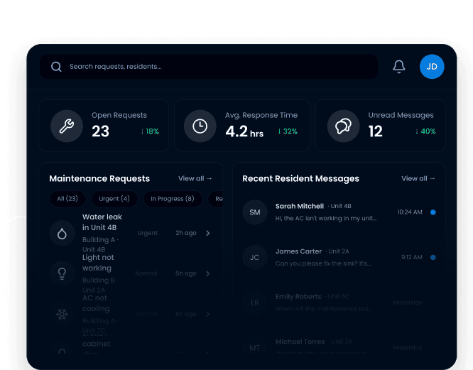This screenshot has height=370, width=473.
Task: Click the 18% decrease indicator
Action: (x=150, y=131)
